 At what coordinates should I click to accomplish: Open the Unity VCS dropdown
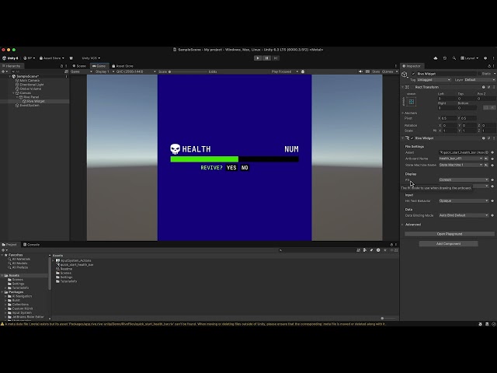coord(91,58)
